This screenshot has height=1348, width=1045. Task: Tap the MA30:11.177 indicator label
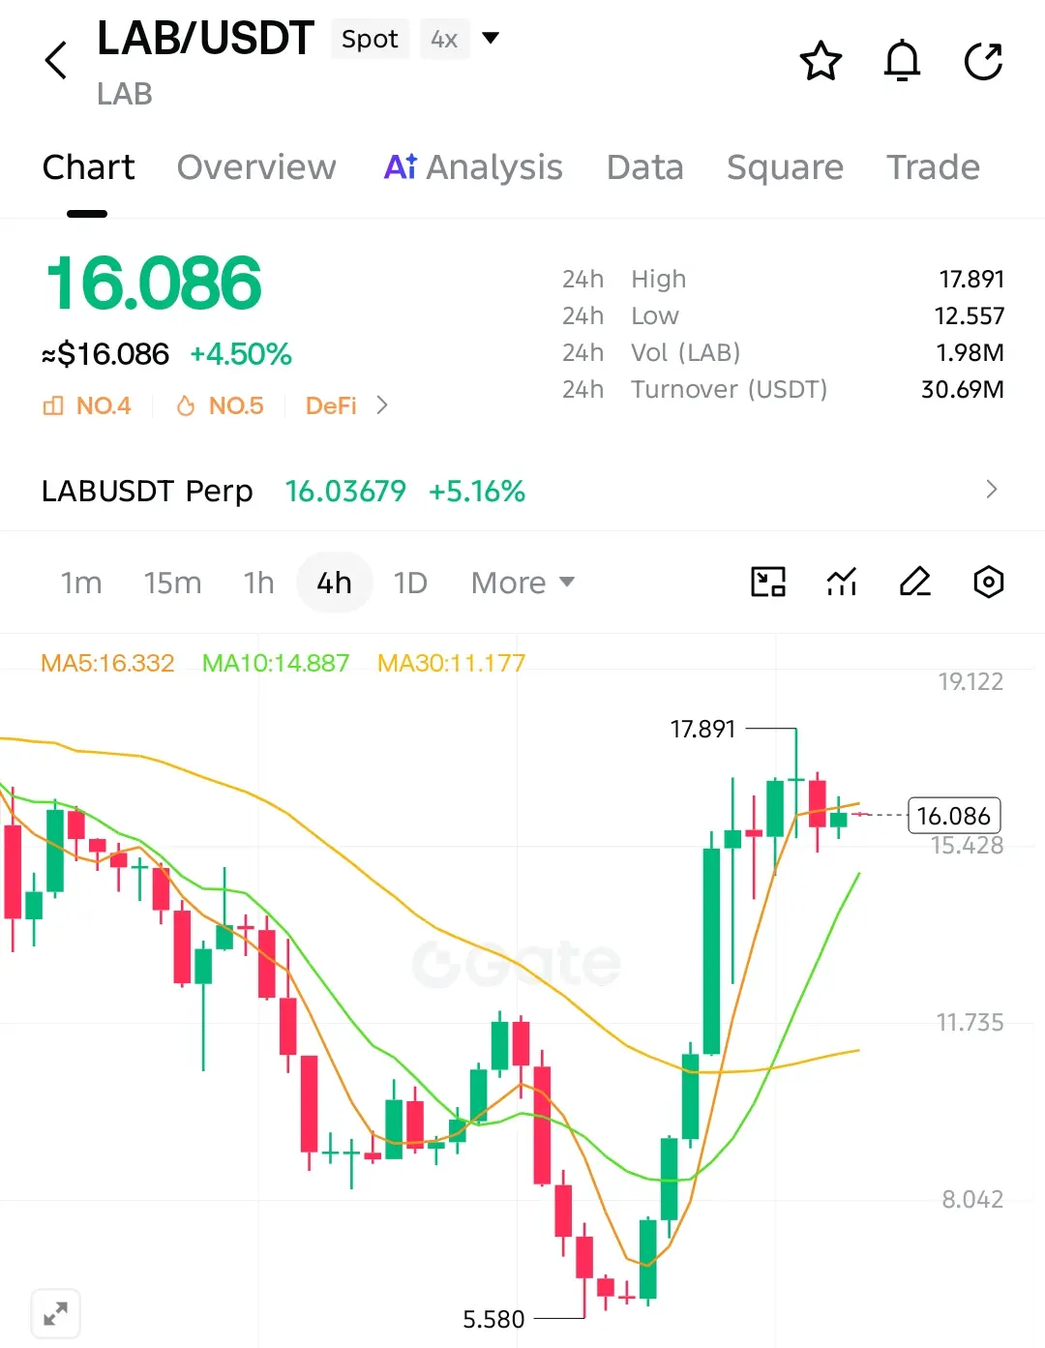click(451, 663)
